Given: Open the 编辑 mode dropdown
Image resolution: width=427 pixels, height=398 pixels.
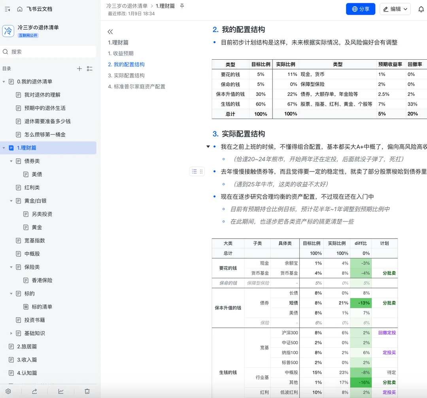Looking at the screenshot, I should 395,9.
